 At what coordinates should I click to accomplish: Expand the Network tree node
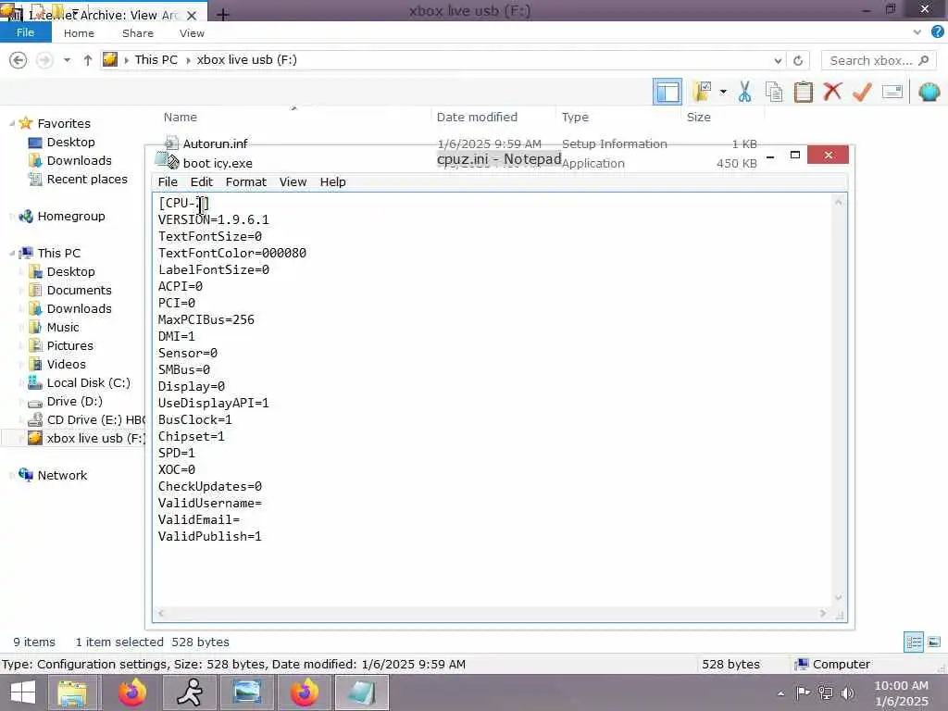coord(12,475)
